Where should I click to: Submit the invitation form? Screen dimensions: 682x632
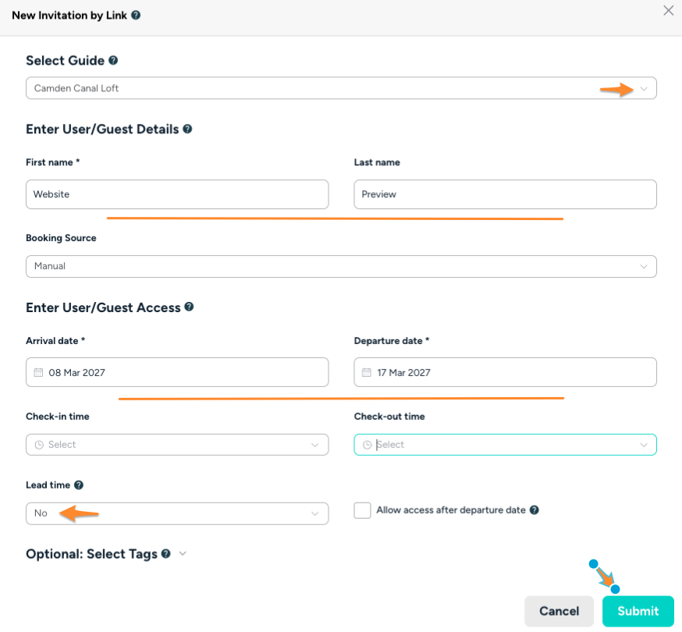pyautogui.click(x=638, y=611)
